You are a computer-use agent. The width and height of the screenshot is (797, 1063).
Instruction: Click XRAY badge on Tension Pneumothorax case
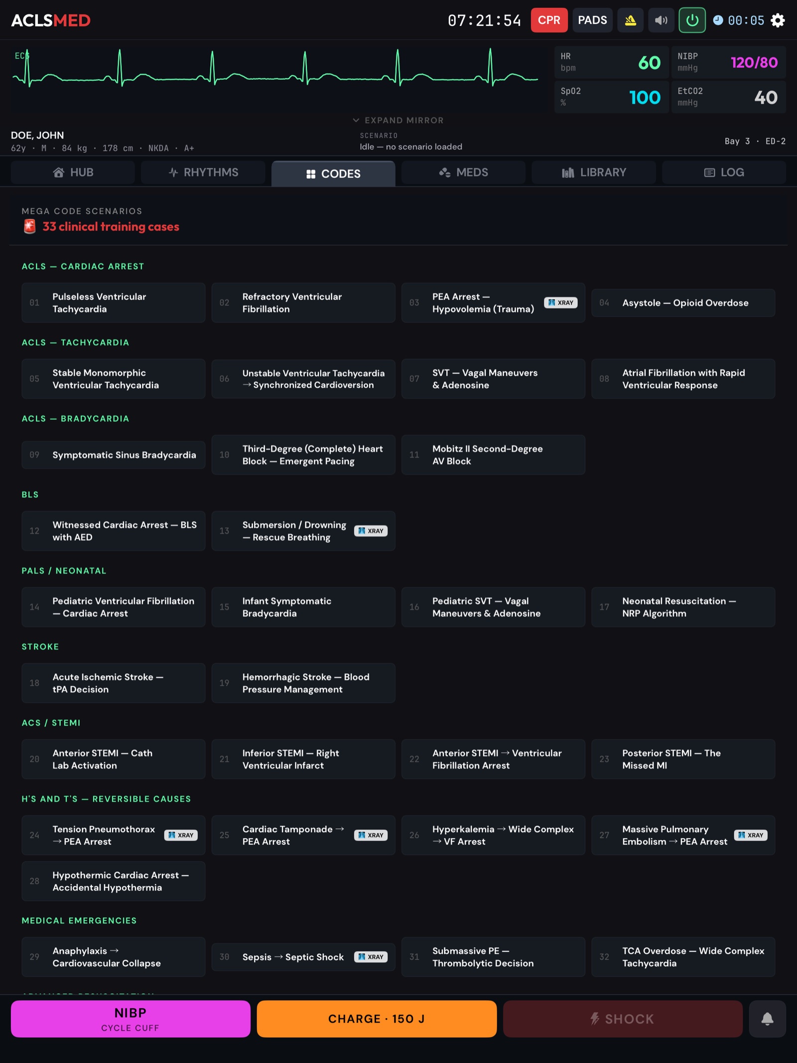pyautogui.click(x=181, y=835)
